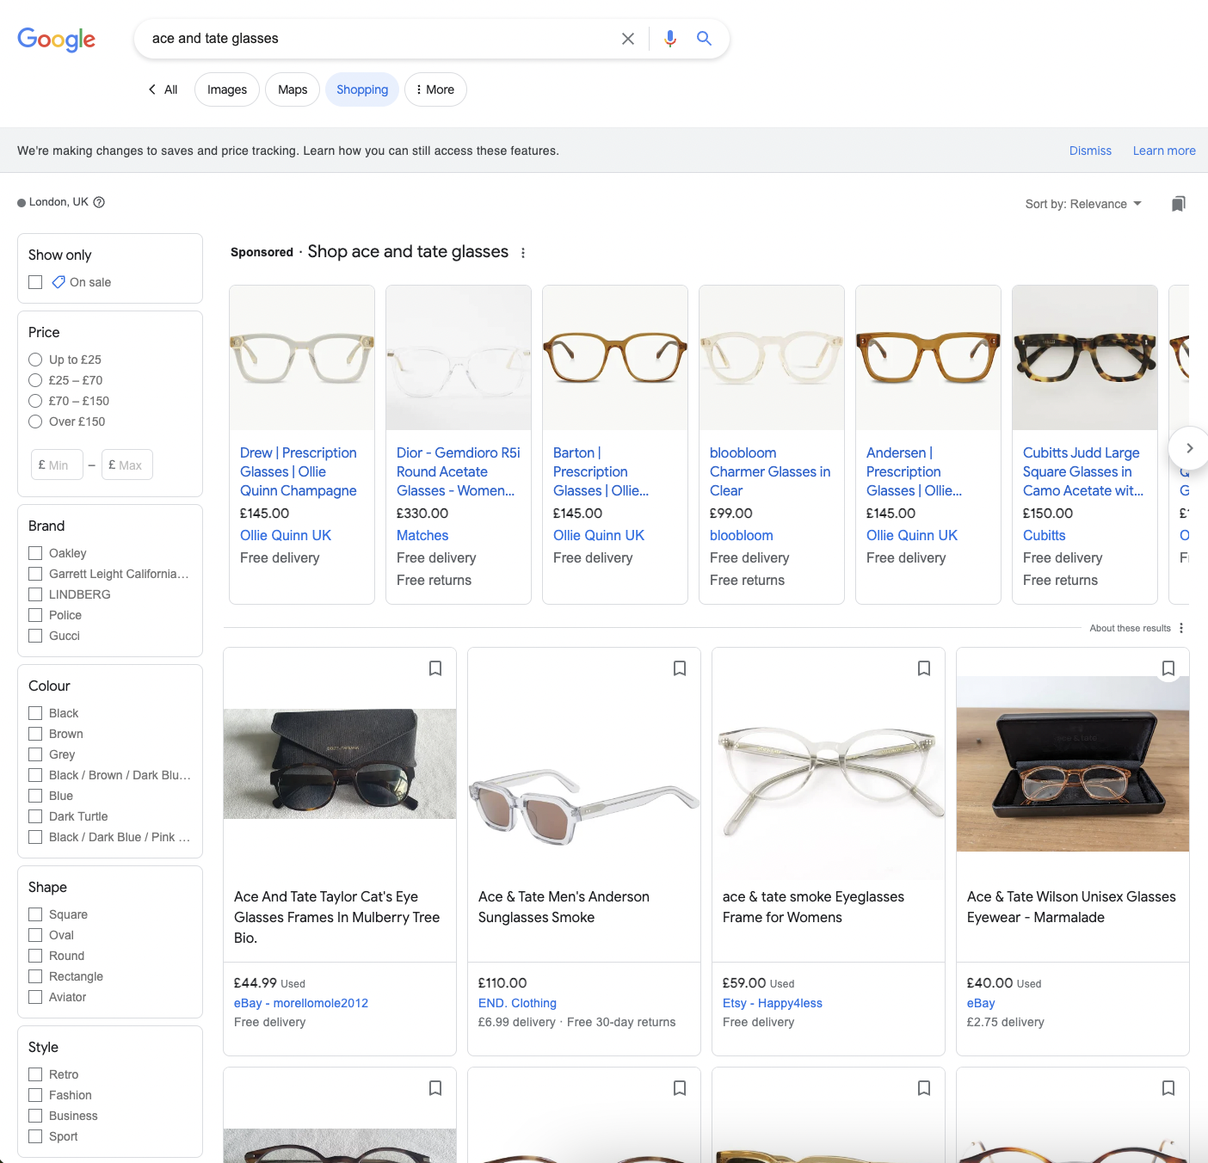1208x1163 pixels.
Task: Click the blue magnifier search icon
Action: coord(704,39)
